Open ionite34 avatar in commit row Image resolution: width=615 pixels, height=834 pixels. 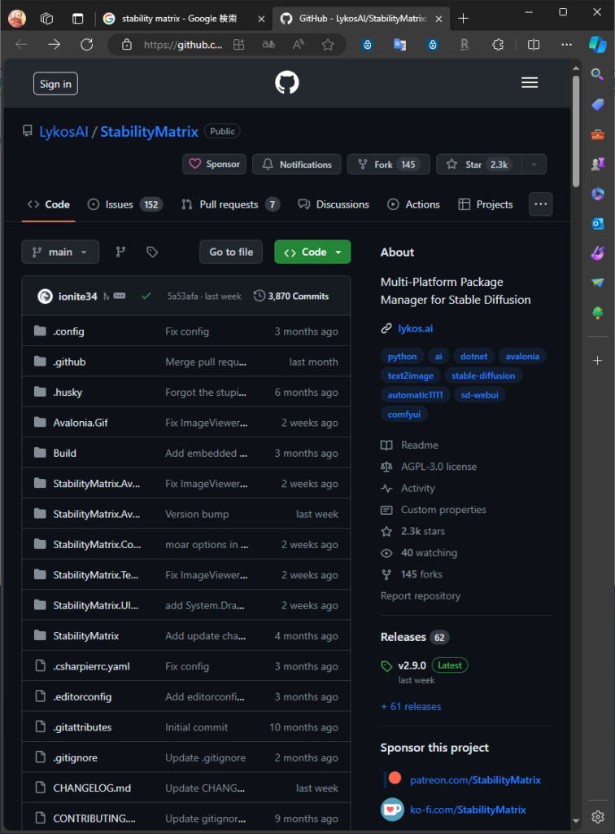(x=45, y=296)
